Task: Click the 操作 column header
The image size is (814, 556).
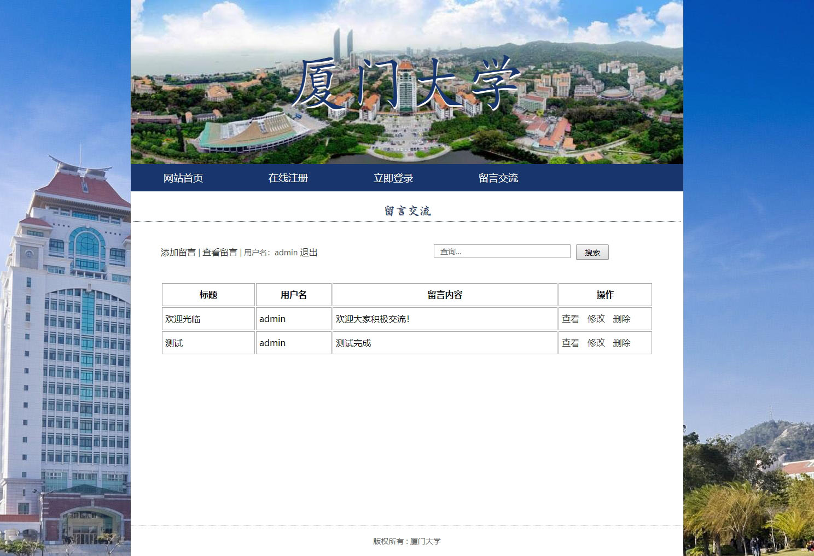Action: point(605,295)
